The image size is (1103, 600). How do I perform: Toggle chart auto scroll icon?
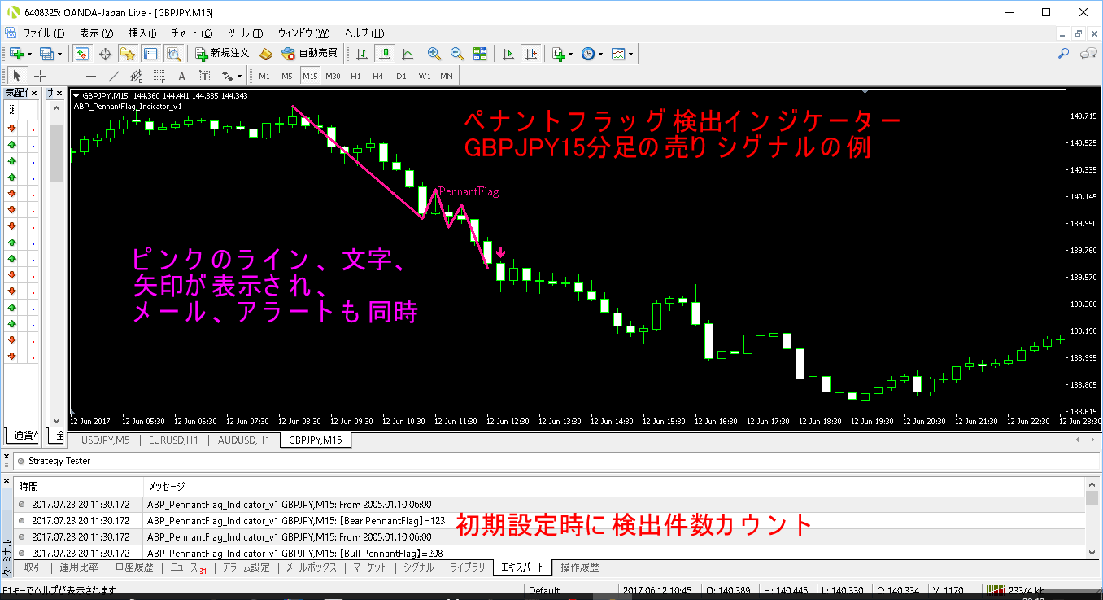pos(508,54)
